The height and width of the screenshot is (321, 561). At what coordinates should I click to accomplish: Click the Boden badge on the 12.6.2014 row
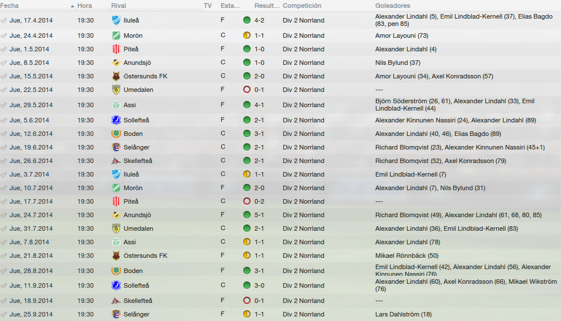[x=116, y=134]
